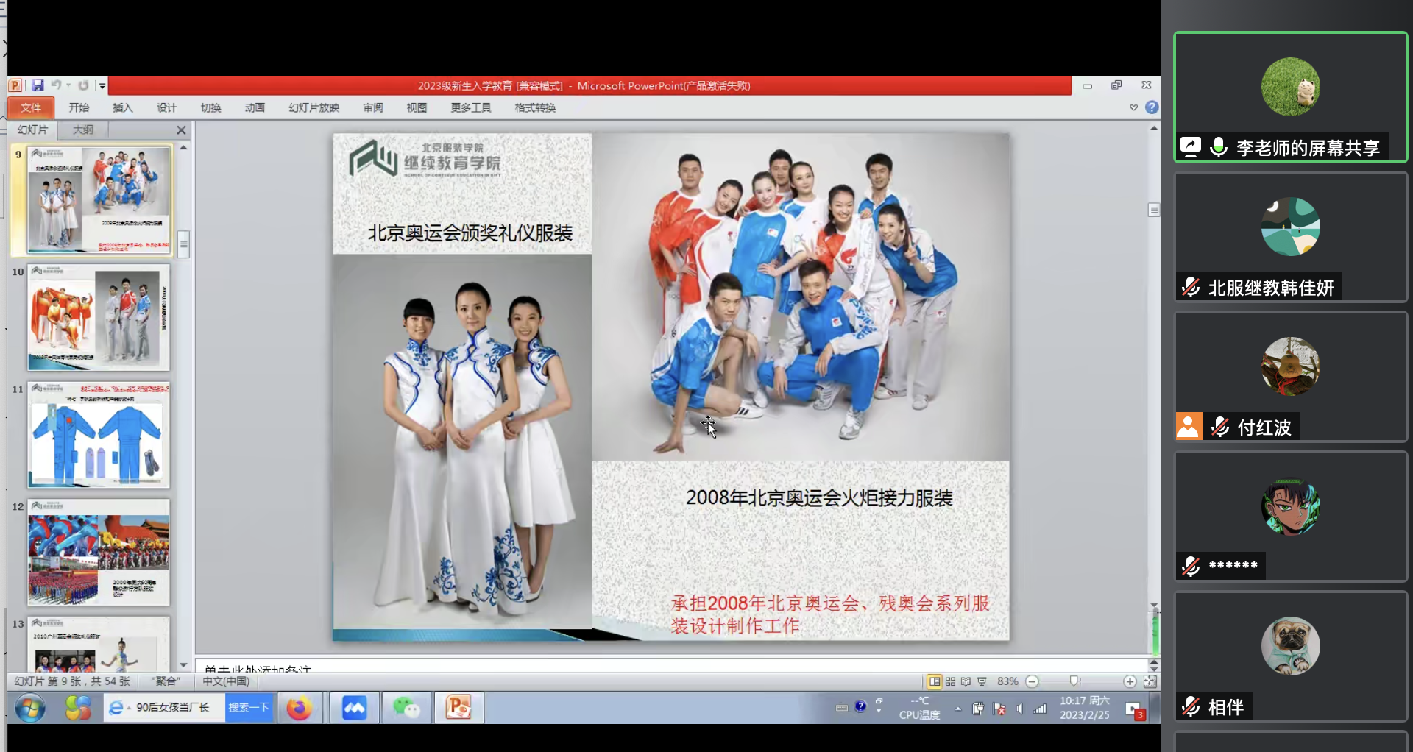Select slide 9 thumbnail

click(99, 199)
